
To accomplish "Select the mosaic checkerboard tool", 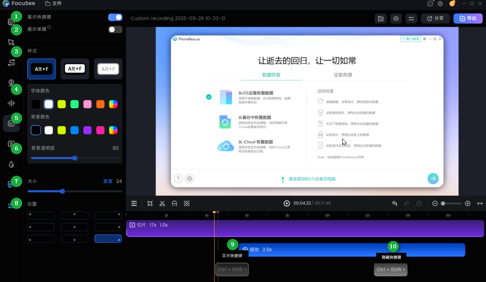I will click(x=187, y=203).
